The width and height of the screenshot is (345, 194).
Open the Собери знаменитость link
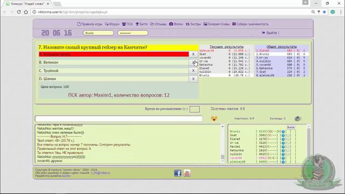250,24
